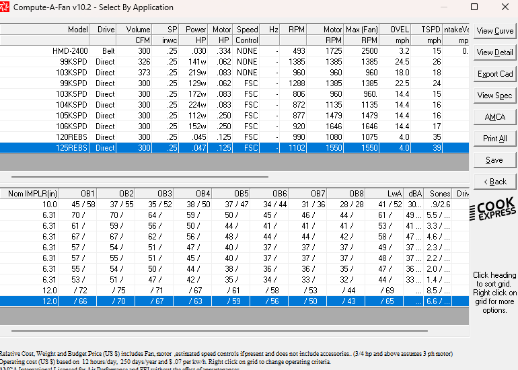Viewport: 518px width, 370px height.
Task: Go back using the Back button
Action: (494, 182)
